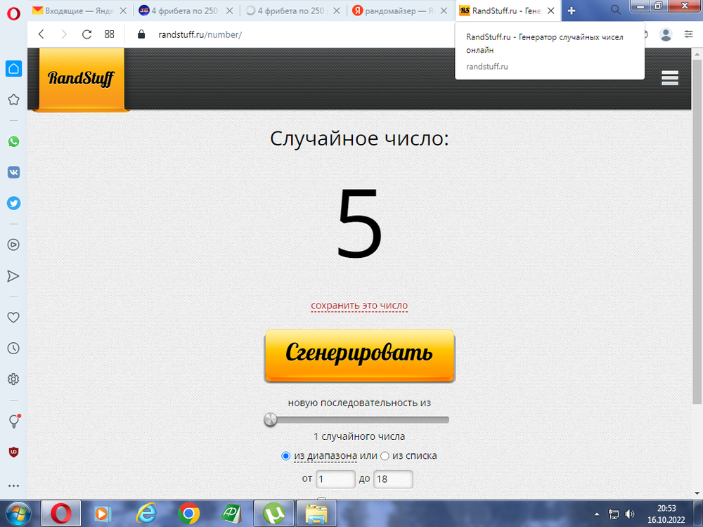The image size is (703, 527).
Task: Show hidden tray icons arrow
Action: [597, 514]
